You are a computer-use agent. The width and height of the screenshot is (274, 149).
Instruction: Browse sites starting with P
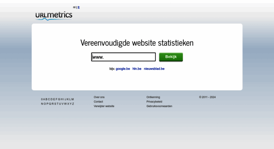pos(47,104)
